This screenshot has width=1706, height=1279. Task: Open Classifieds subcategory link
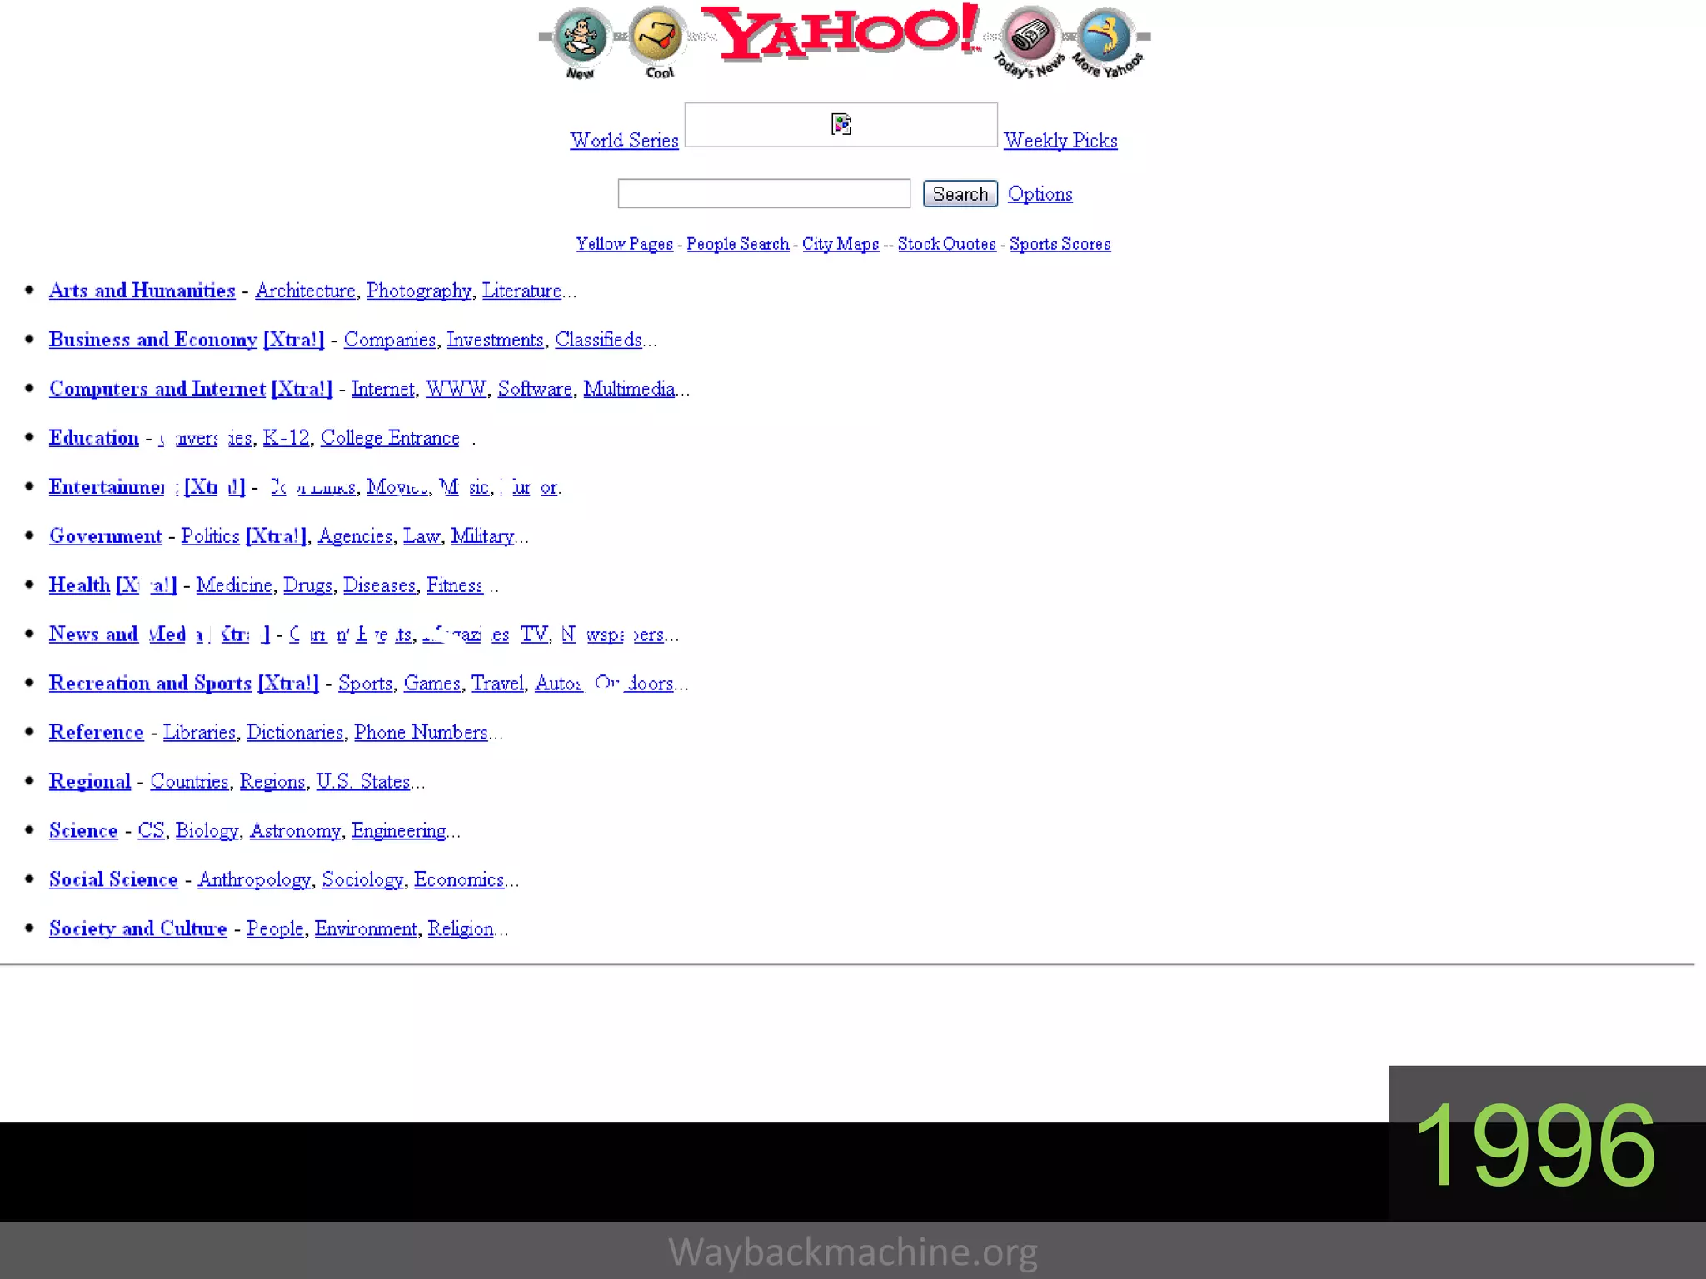(598, 340)
